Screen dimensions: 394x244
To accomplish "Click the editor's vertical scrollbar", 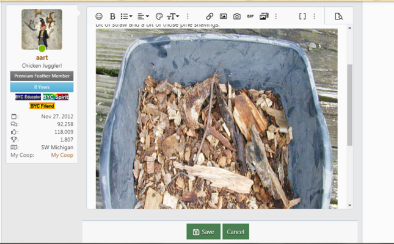I will [349, 104].
